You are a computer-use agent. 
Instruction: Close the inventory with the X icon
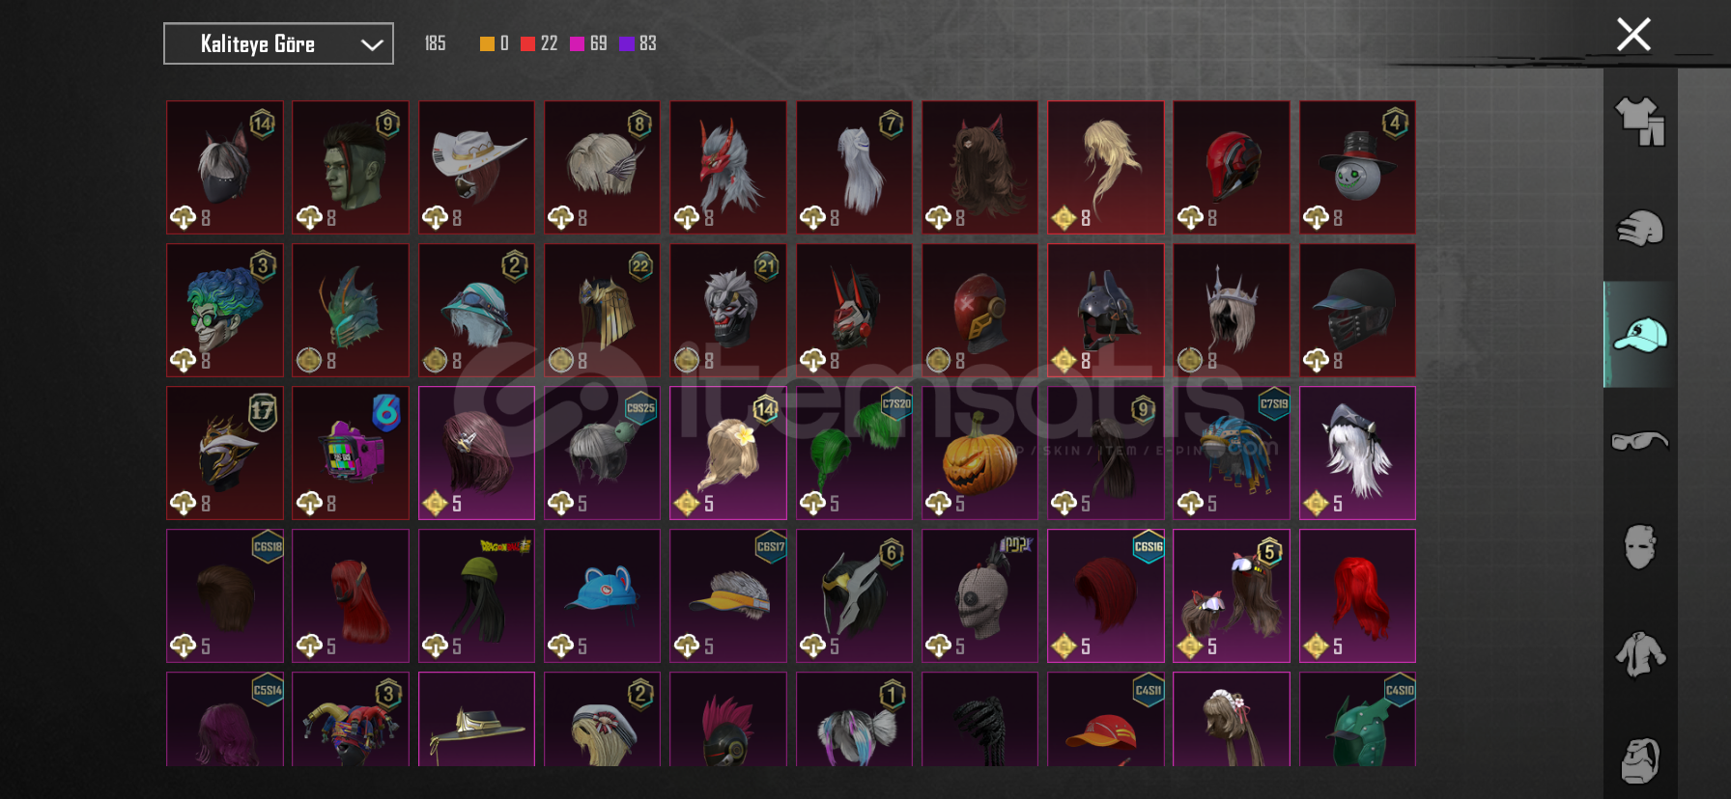1633,35
